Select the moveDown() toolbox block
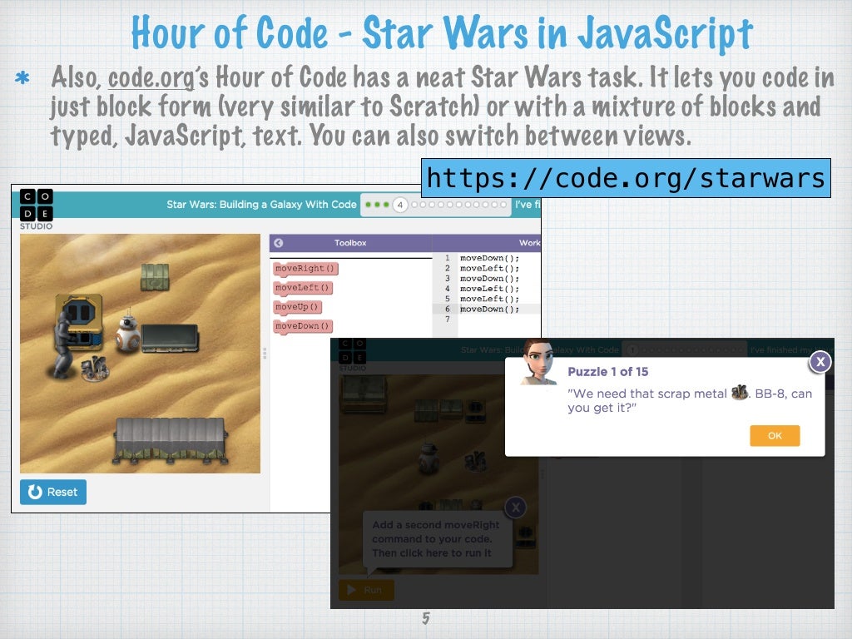 (x=303, y=326)
